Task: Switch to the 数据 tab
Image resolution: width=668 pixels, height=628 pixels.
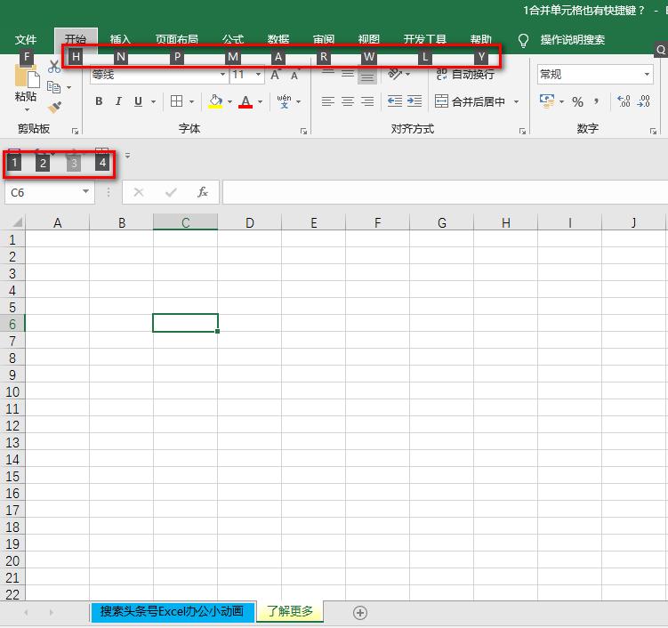Action: click(x=278, y=40)
